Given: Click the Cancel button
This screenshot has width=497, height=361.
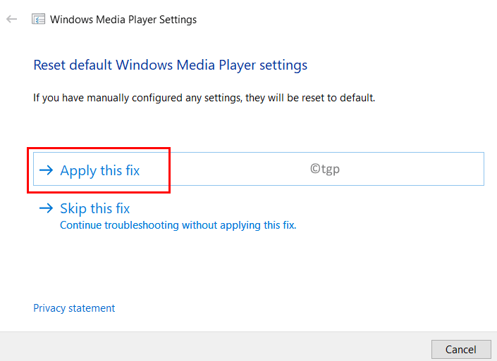Looking at the screenshot, I should coord(461,350).
